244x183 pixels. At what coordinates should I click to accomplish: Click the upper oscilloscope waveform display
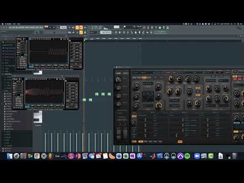[x=48, y=51]
